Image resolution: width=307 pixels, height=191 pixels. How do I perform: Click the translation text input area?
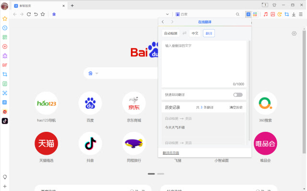click(204, 64)
